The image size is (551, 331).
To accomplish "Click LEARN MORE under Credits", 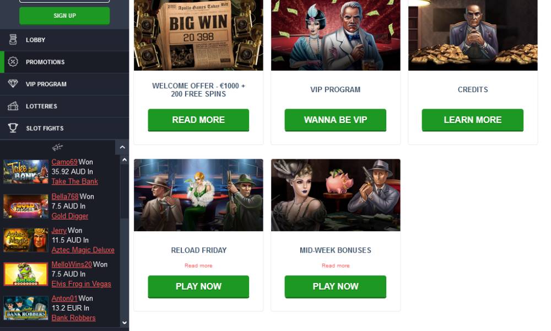I will tap(473, 120).
